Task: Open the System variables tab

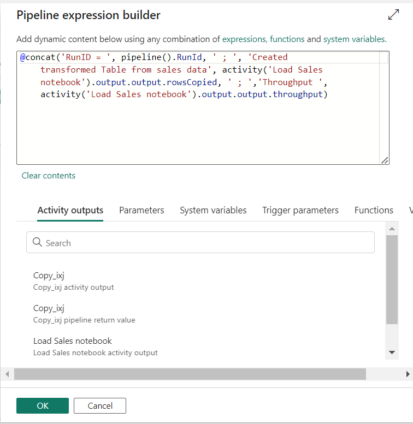Action: (213, 211)
